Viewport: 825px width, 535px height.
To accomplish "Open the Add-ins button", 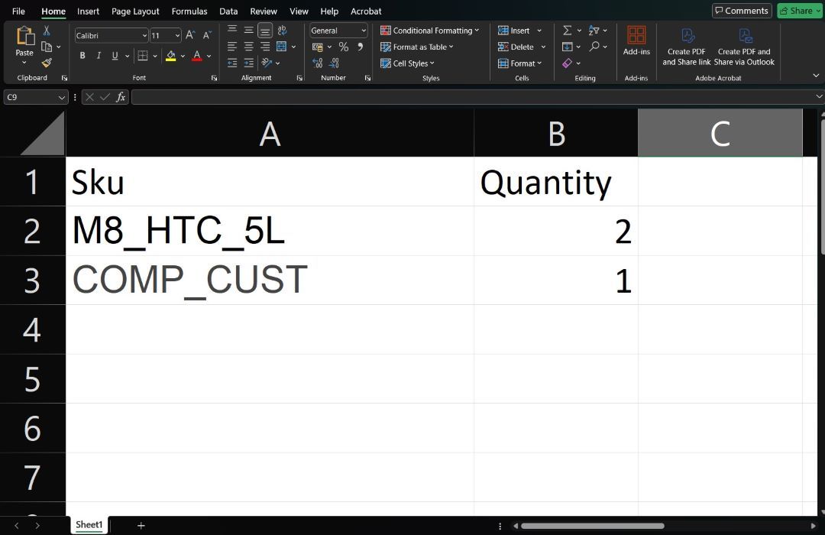I will (x=636, y=41).
